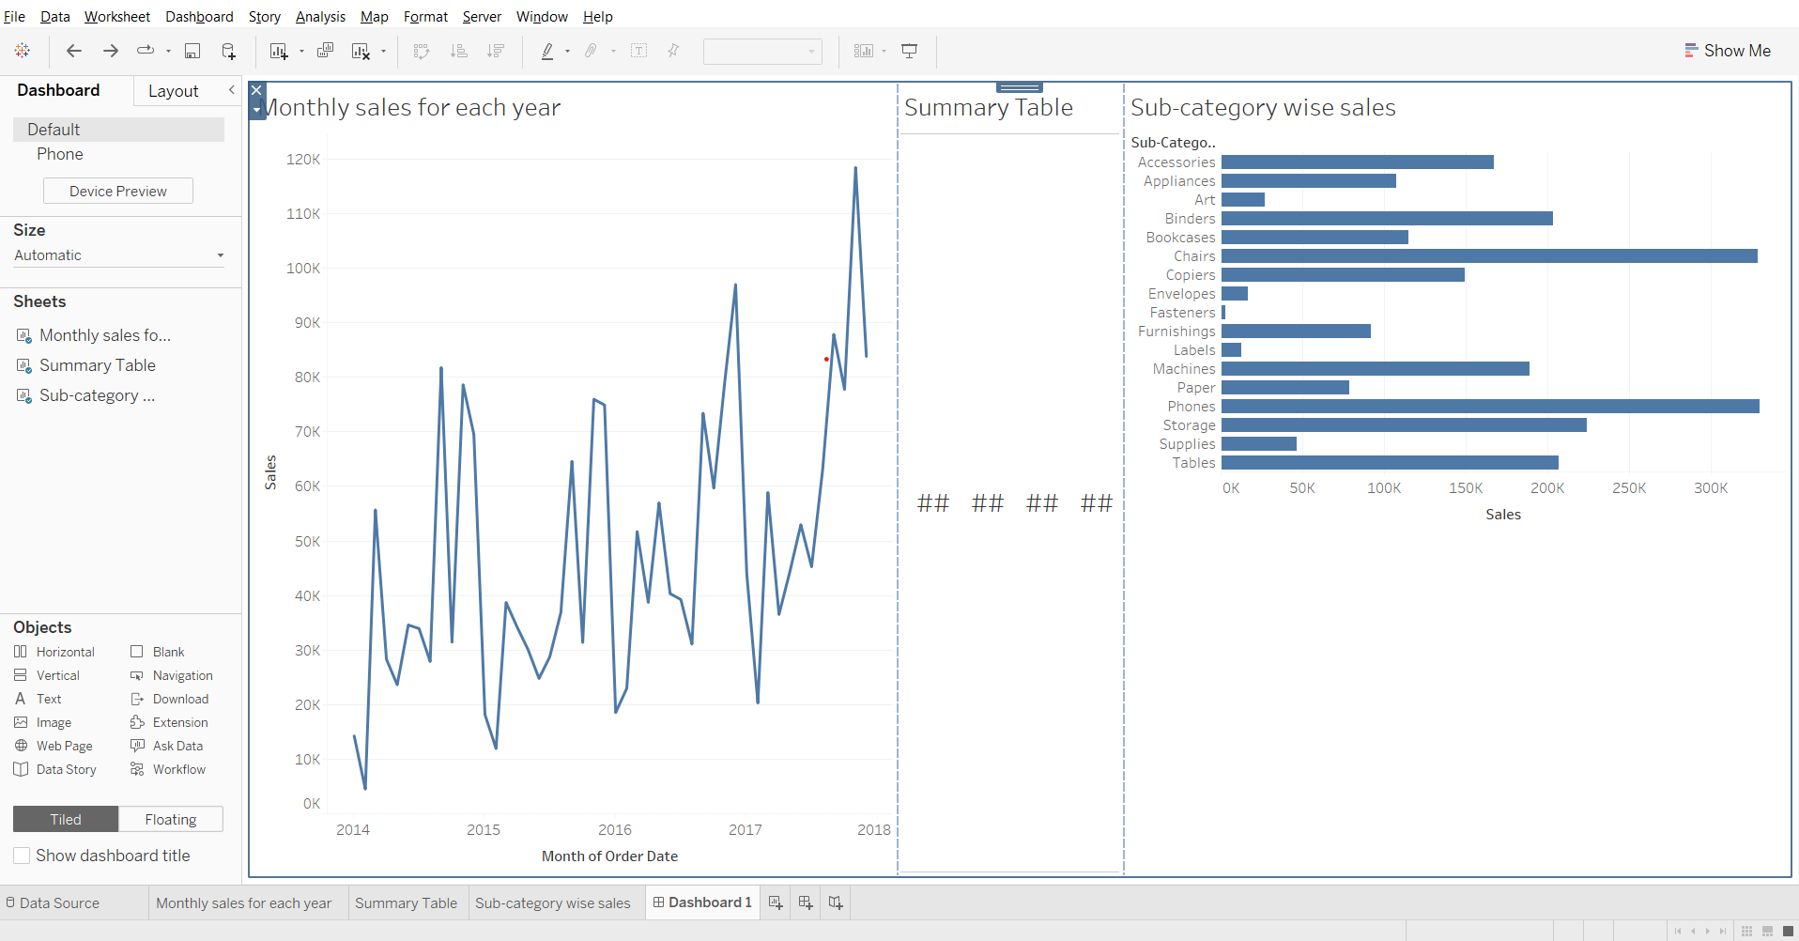Click the Duplicate sheet toolbar icon
The width and height of the screenshot is (1799, 941).
click(x=325, y=51)
